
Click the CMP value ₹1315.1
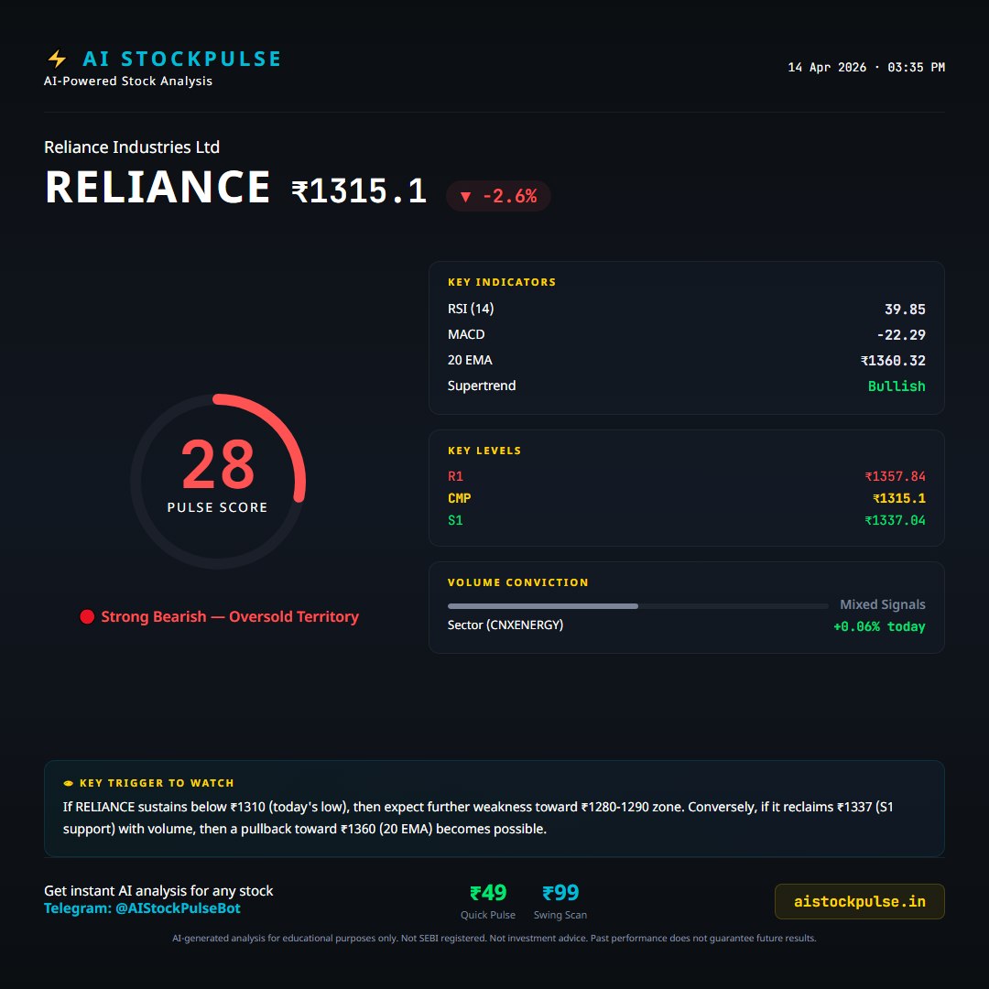pyautogui.click(x=899, y=498)
